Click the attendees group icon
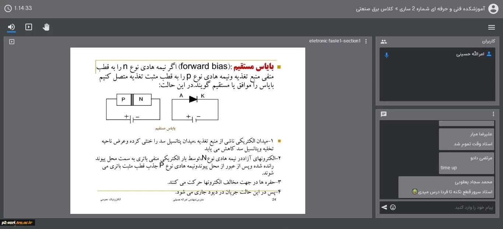Screen dimensions: 503x229 click(x=384, y=42)
